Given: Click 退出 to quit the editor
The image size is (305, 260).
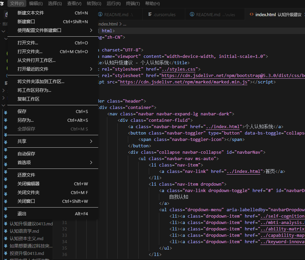Looking at the screenshot, I should [x=53, y=214].
